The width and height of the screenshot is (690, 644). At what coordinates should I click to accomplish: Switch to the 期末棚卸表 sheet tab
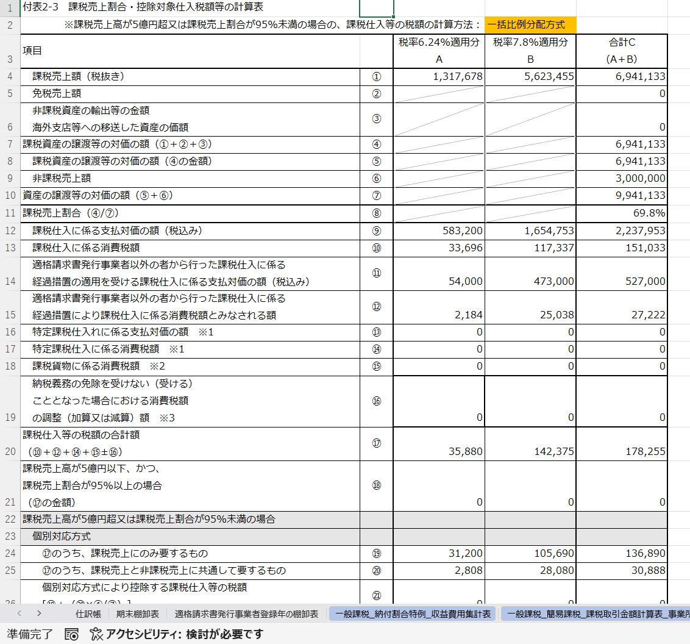[x=138, y=614]
